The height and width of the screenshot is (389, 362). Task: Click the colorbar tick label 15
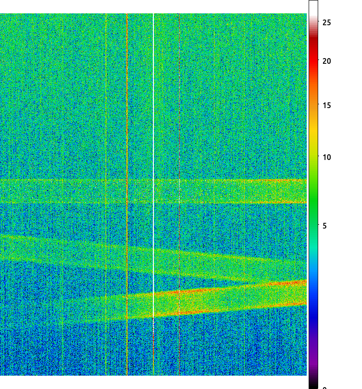click(x=327, y=105)
